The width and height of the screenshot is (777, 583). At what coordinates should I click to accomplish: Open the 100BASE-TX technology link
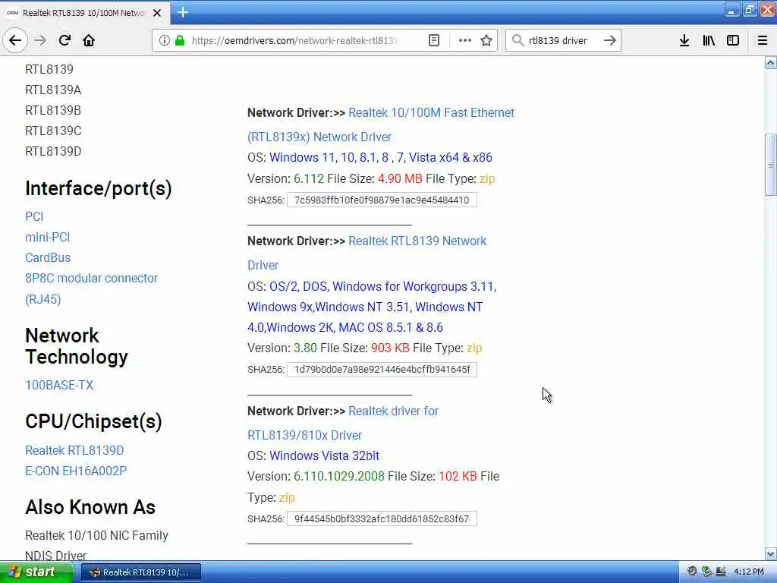click(x=59, y=385)
